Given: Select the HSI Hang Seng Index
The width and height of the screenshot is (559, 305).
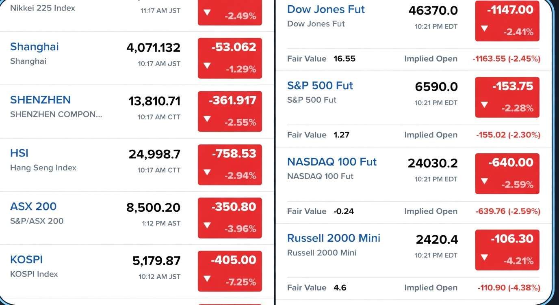Looking at the screenshot, I should click(x=19, y=153).
